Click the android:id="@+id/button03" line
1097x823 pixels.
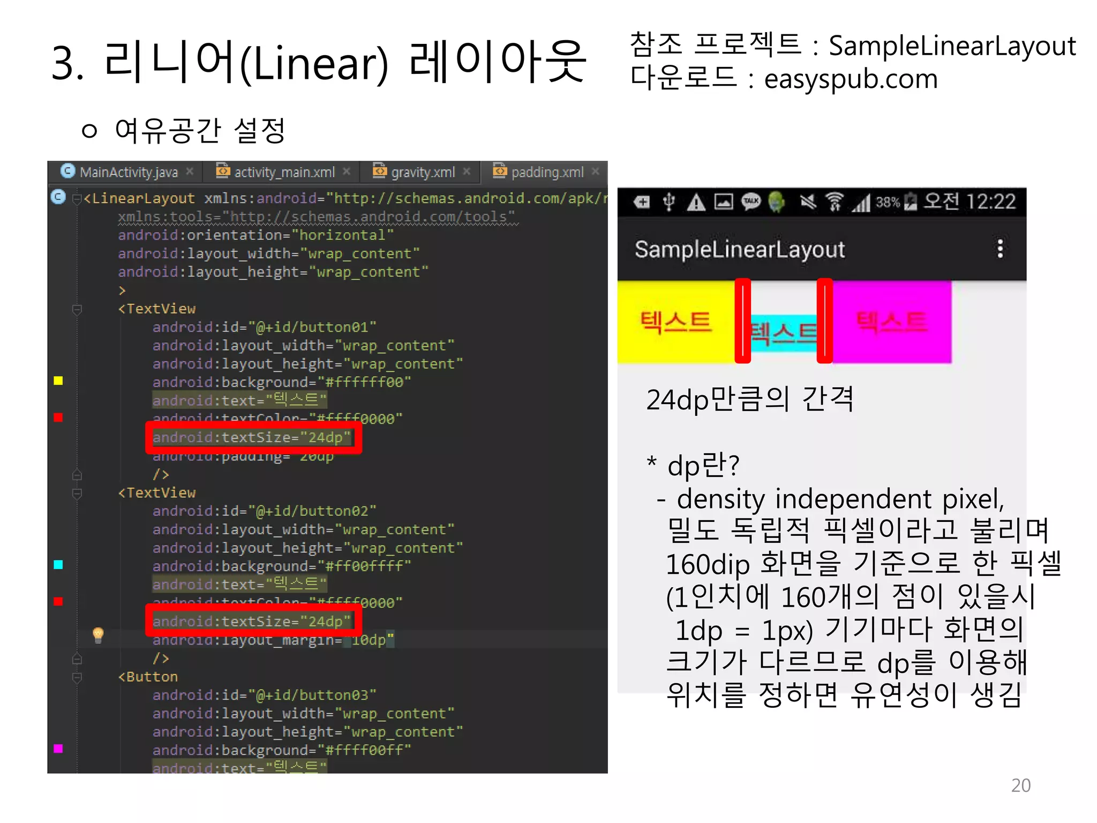tap(264, 695)
